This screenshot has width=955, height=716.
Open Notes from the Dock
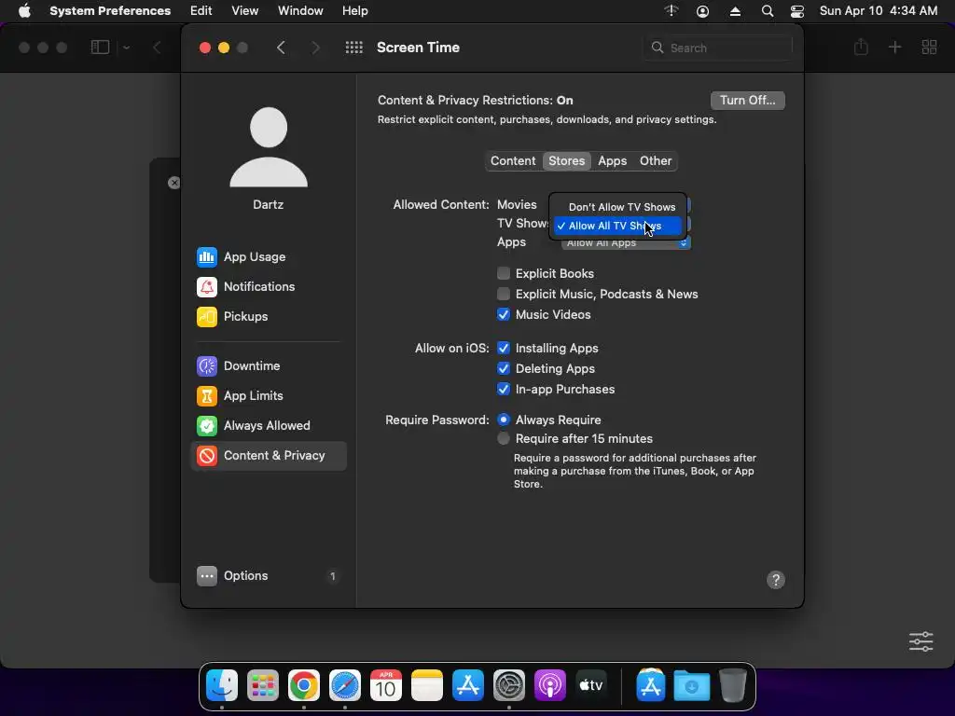[x=427, y=686]
